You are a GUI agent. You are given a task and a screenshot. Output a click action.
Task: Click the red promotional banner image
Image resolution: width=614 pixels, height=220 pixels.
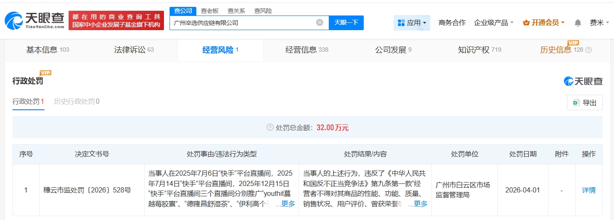click(x=116, y=20)
